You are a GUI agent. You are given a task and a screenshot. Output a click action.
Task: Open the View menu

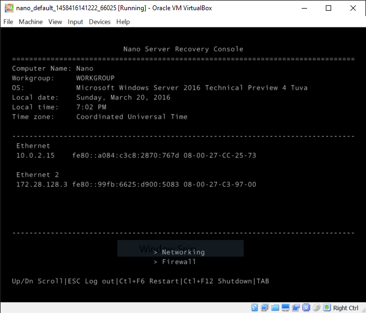pyautogui.click(x=55, y=22)
